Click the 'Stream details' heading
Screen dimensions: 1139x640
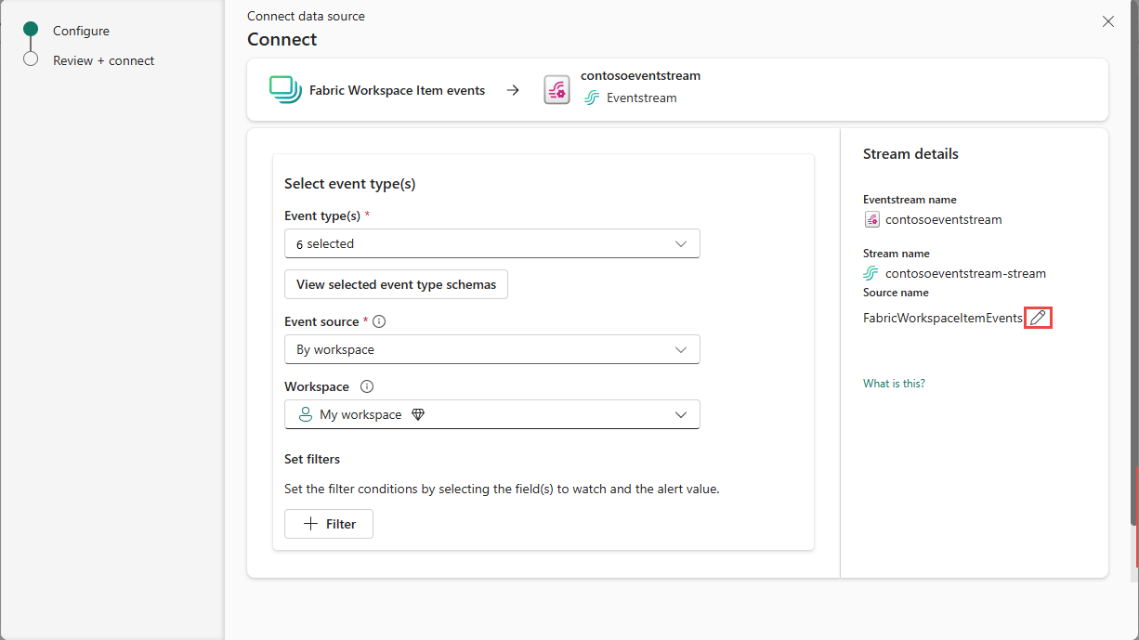point(910,154)
